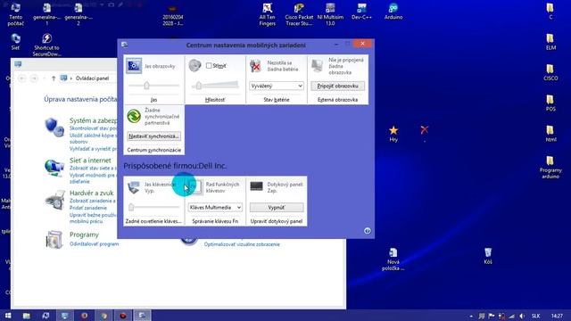Click Odinštalovať program link
The width and height of the screenshot is (571, 321).
pyautogui.click(x=94, y=244)
